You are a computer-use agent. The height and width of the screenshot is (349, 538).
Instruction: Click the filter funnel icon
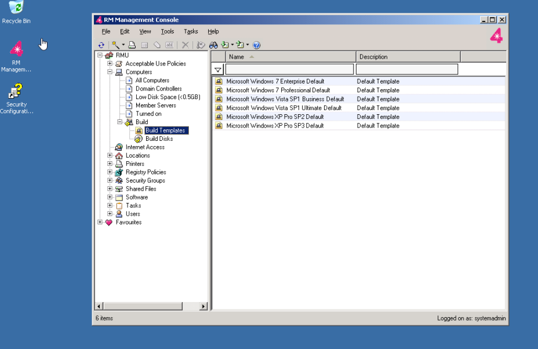218,70
